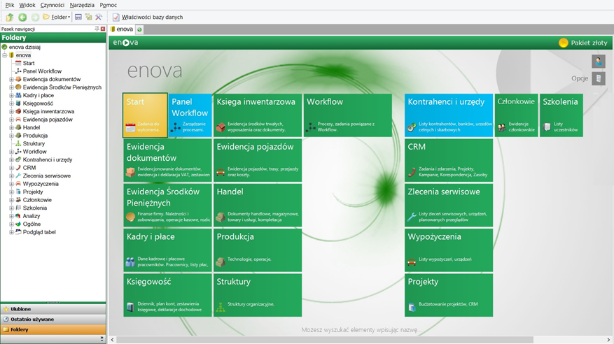
Task: Click the green new tab button
Action: click(139, 29)
